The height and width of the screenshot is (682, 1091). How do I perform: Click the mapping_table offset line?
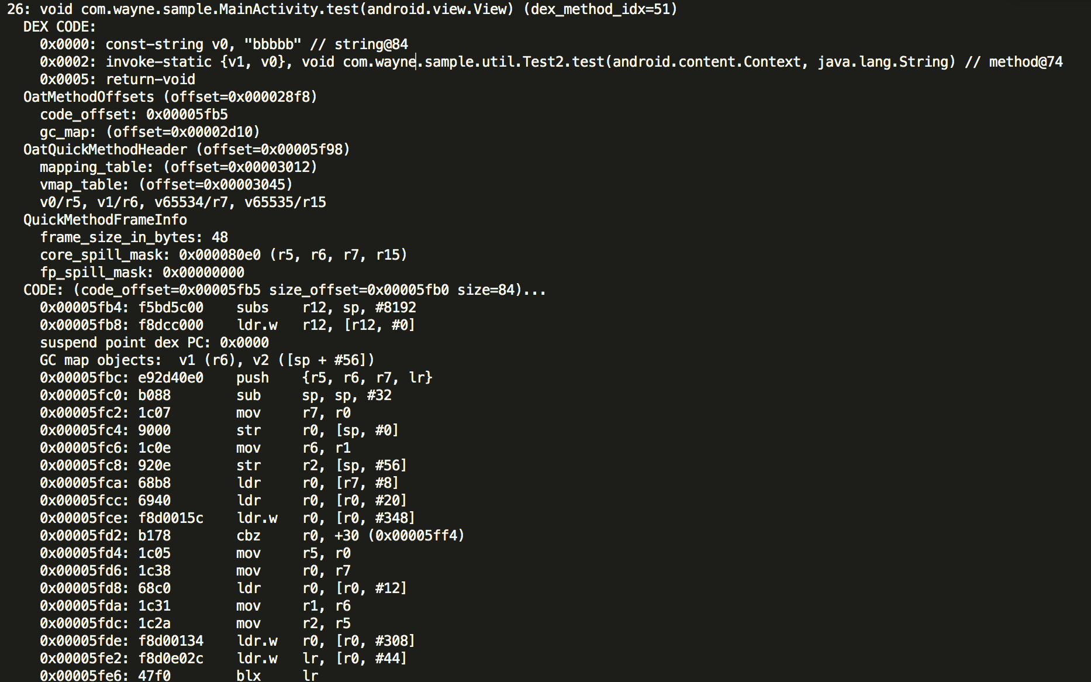(x=178, y=167)
